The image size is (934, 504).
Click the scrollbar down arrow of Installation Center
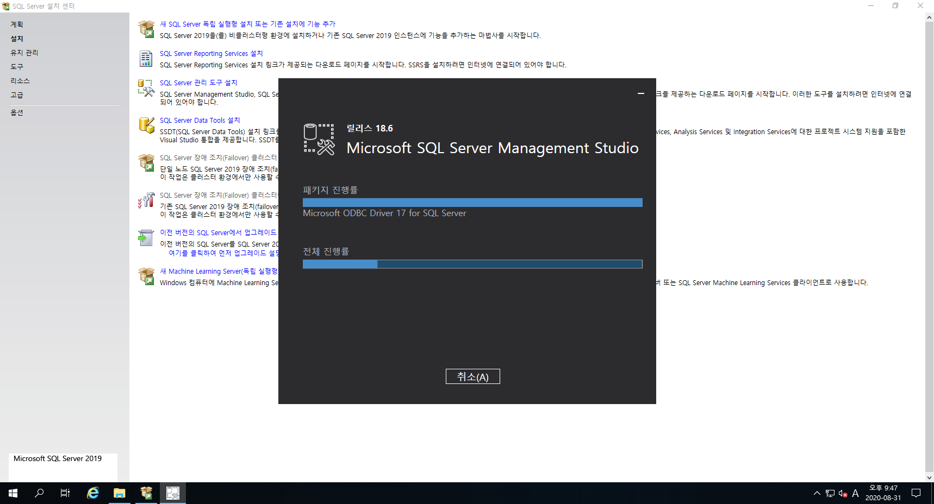929,478
